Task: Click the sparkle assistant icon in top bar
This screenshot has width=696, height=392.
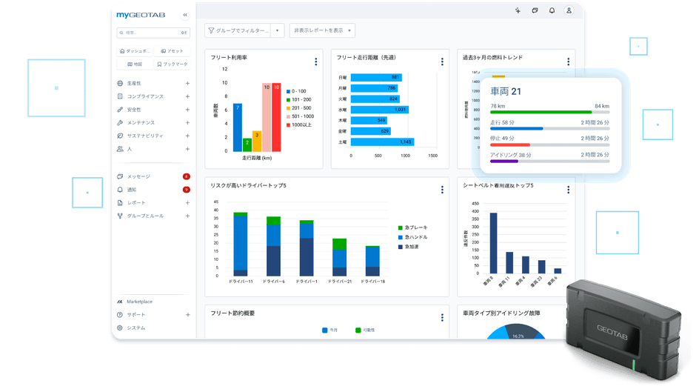Action: tap(518, 10)
